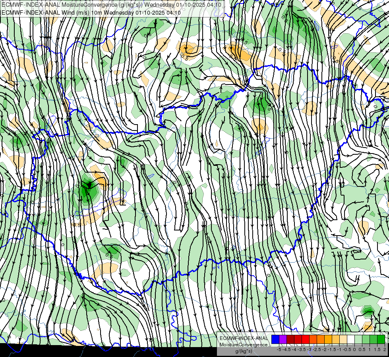This screenshot has height=357, width=389.
Task: Pick the palest green swatch between 0 and 0.5
Action: 358,339
